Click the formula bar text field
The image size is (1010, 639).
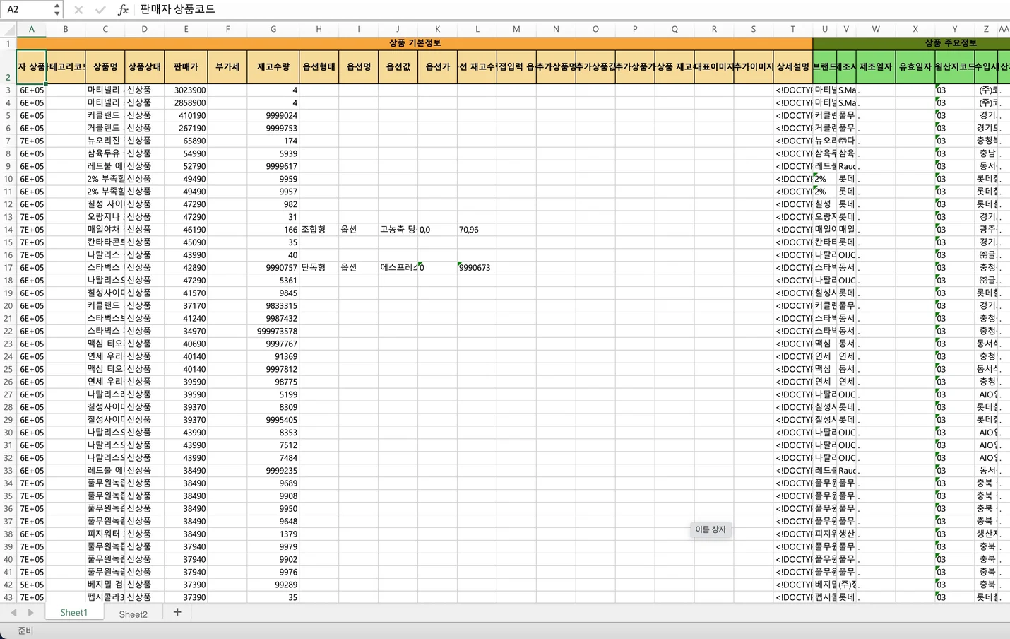(x=565, y=10)
